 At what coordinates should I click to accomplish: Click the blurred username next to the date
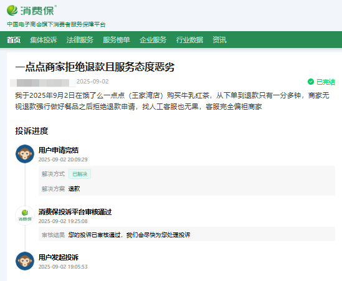point(43,83)
